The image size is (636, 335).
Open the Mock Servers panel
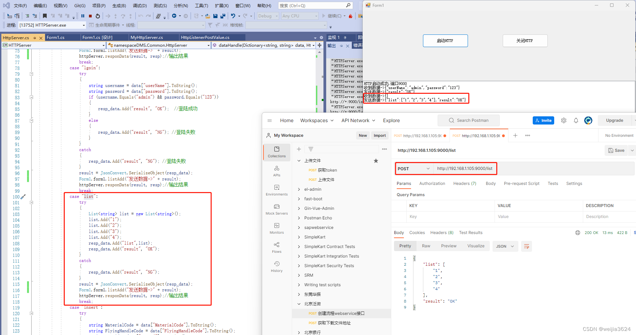[x=276, y=209]
